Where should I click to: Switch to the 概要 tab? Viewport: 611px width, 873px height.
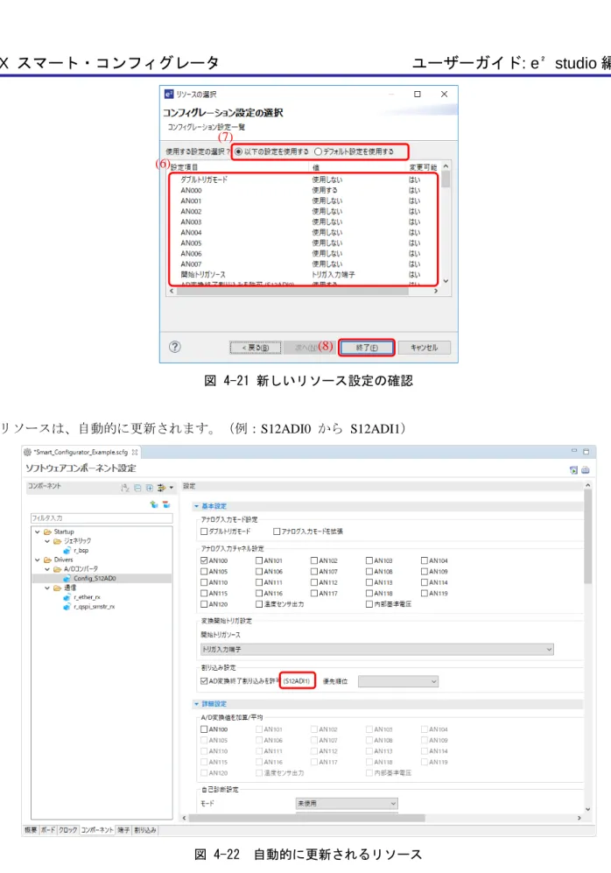[31, 830]
